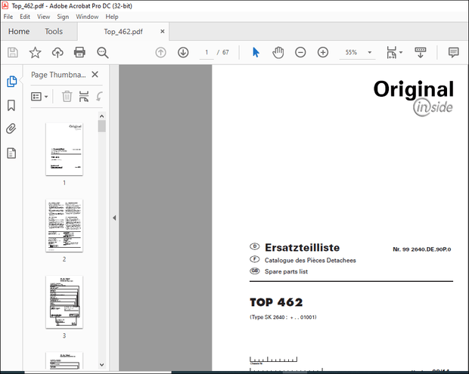Click 'Nr. 99 2640.DE.90P.0' text
Viewport: 469px width, 374px height.
tap(422, 249)
